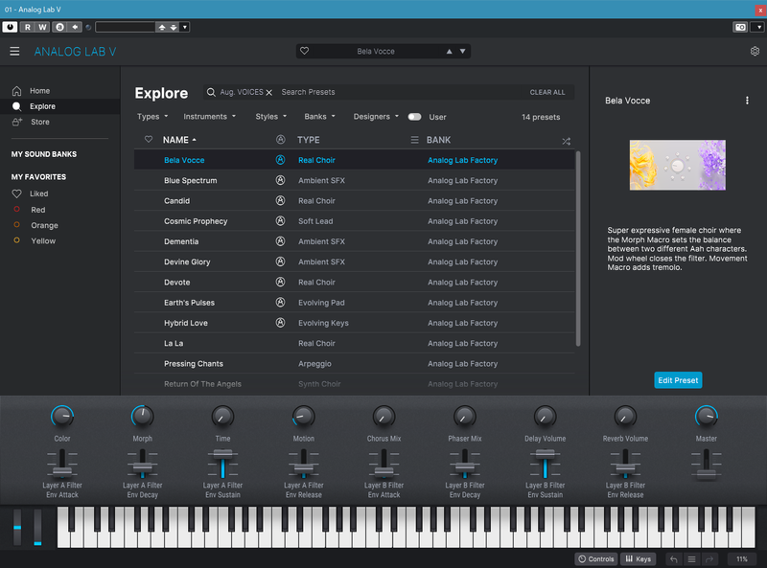This screenshot has height=568, width=767.
Task: Select the Candid preset
Action: pyautogui.click(x=354, y=201)
